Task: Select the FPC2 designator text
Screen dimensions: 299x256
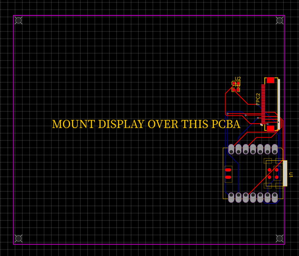Action: (258, 99)
